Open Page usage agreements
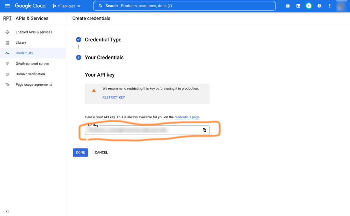 point(34,85)
